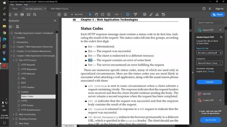227x127 pixels.
Task: Open the find text magnifier tool
Action: 35,14
